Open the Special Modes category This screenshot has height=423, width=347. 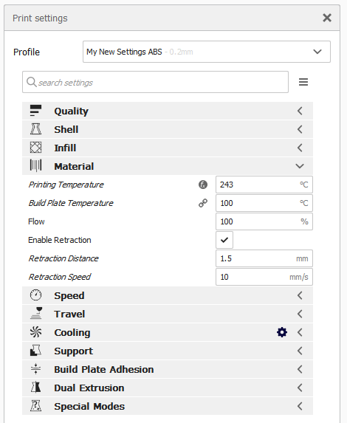(168, 406)
